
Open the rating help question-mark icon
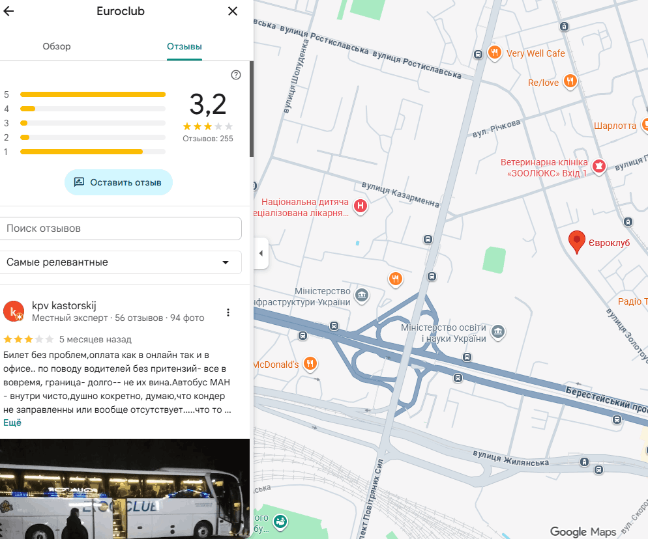tap(236, 75)
